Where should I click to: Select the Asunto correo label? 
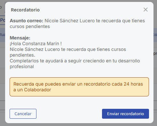click(27, 21)
